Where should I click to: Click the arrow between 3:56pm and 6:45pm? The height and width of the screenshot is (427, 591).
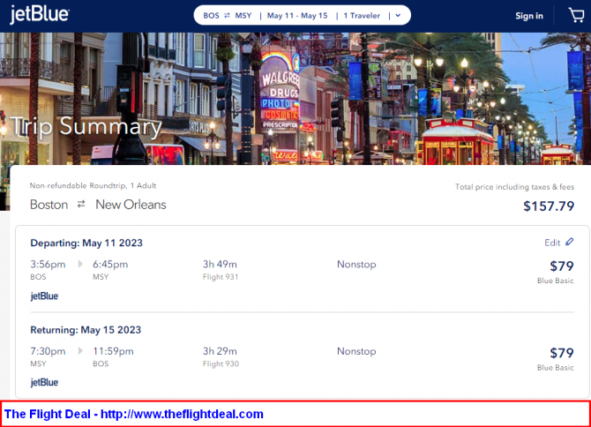[x=80, y=264]
